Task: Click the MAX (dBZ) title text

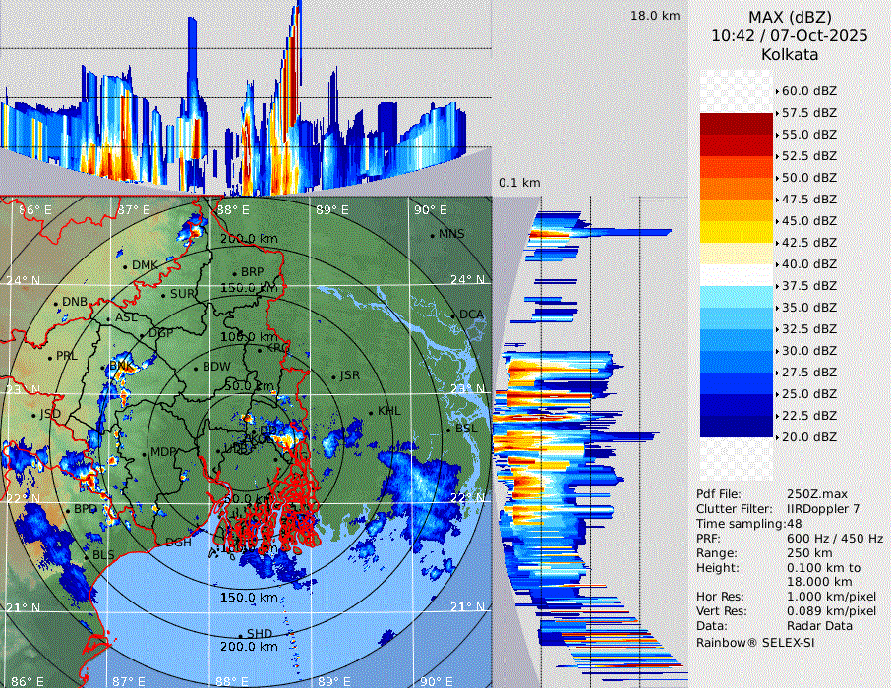Action: [790, 17]
